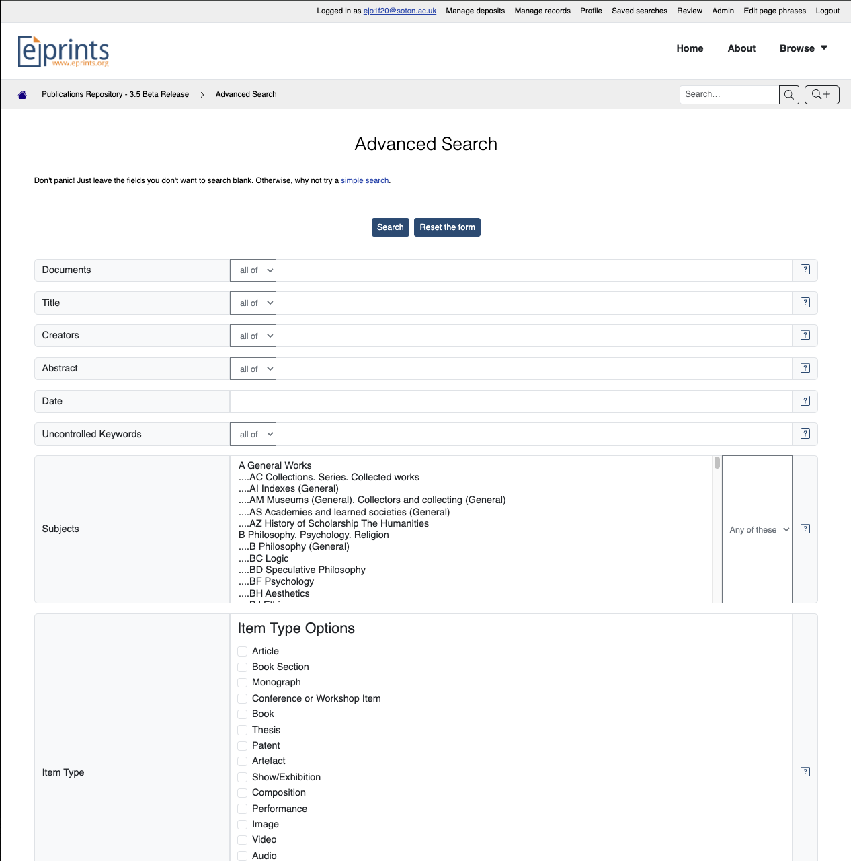Image resolution: width=851 pixels, height=861 pixels.
Task: Open the Documents 'all of' dropdown
Action: point(253,270)
